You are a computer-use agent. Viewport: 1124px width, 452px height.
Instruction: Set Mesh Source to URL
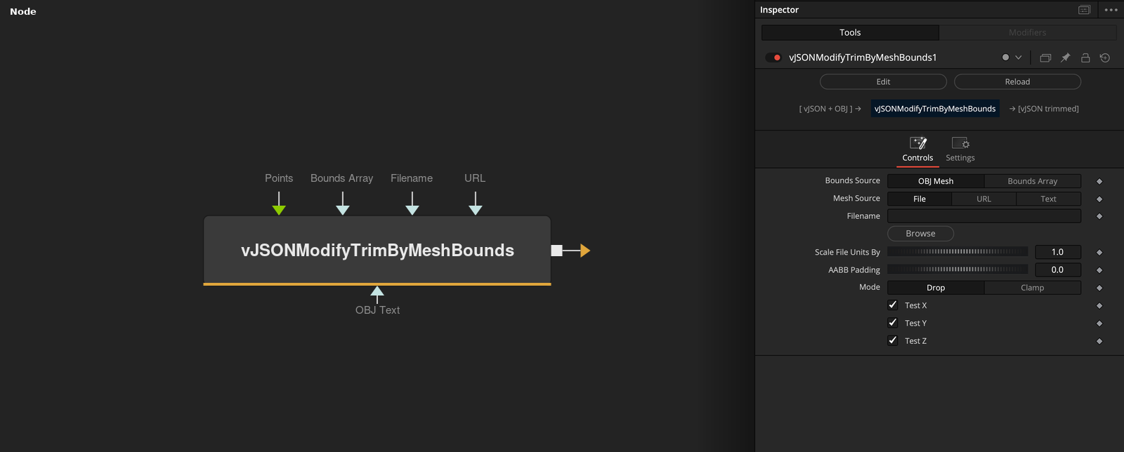point(983,199)
